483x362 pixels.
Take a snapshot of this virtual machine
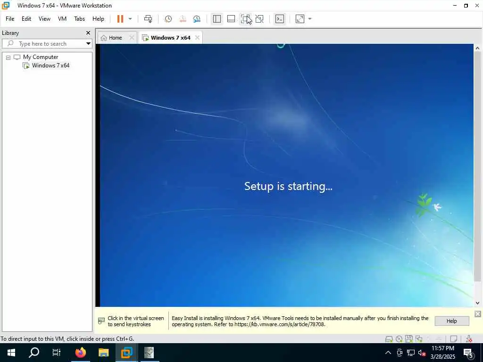click(168, 19)
